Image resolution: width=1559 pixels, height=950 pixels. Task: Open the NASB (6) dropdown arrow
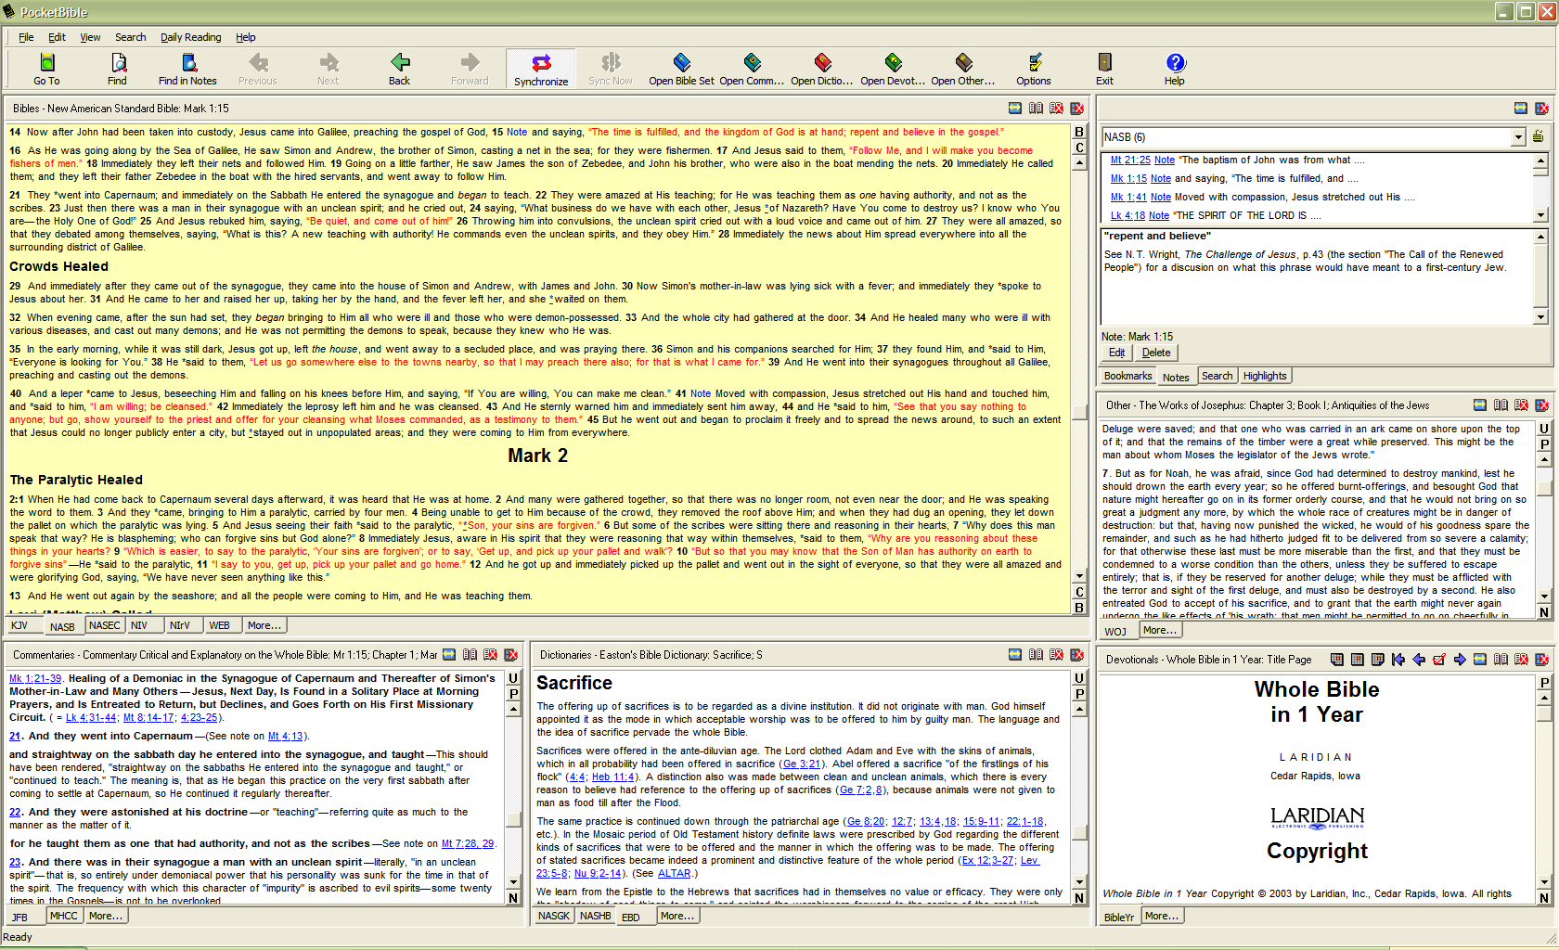pyautogui.click(x=1518, y=137)
